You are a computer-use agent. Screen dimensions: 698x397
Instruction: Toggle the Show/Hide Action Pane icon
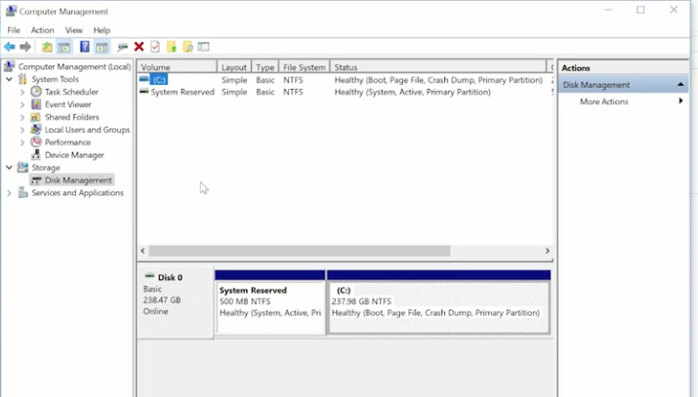(102, 47)
